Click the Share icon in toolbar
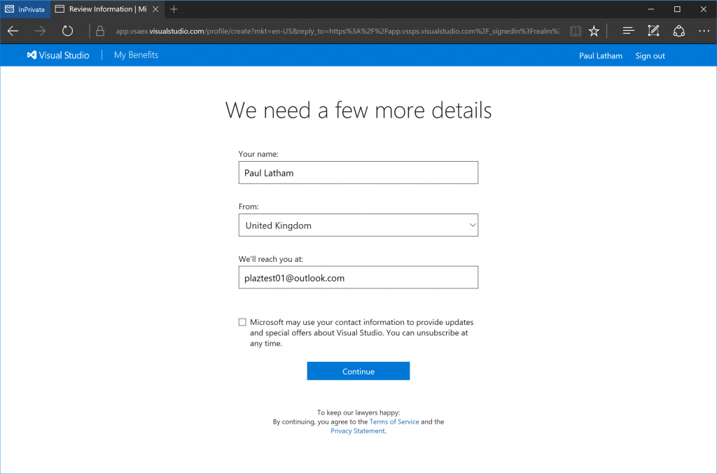Image resolution: width=717 pixels, height=474 pixels. (678, 31)
